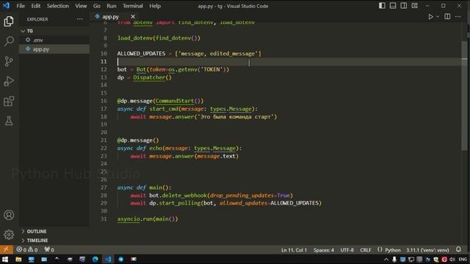Select interpreter 3.11.1 ('venv': venv)
The width and height of the screenshot is (470, 264).
click(x=427, y=250)
